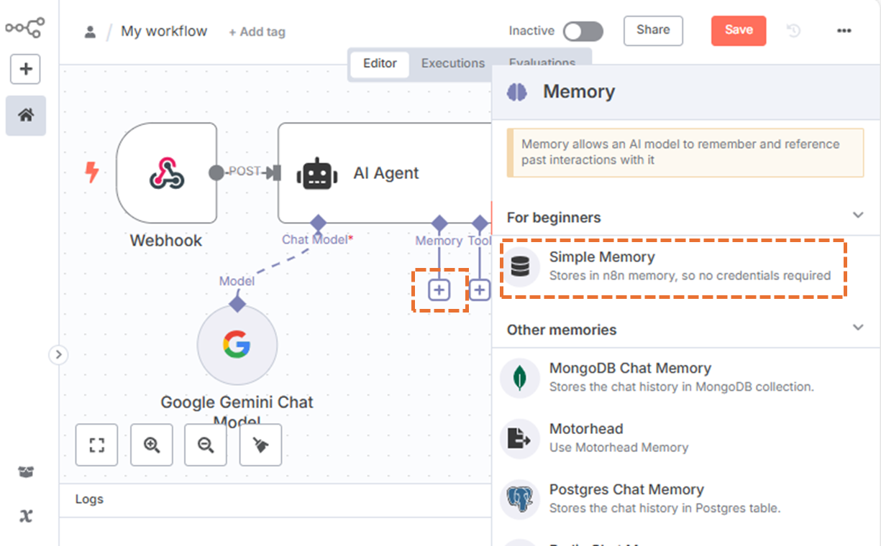The width and height of the screenshot is (881, 546).
Task: Select the AI Agent node
Action: coord(385,172)
